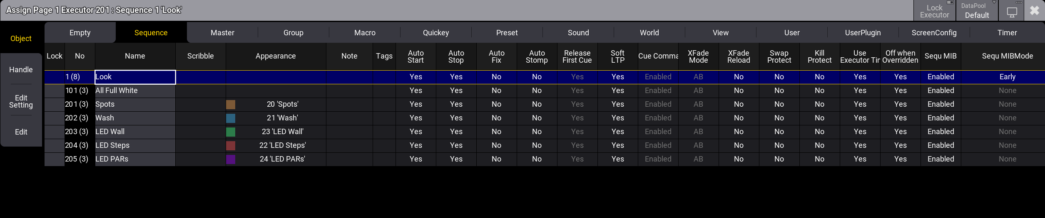The image size is (1045, 218).
Task: Toggle the Lock Executor switch
Action: 934,11
